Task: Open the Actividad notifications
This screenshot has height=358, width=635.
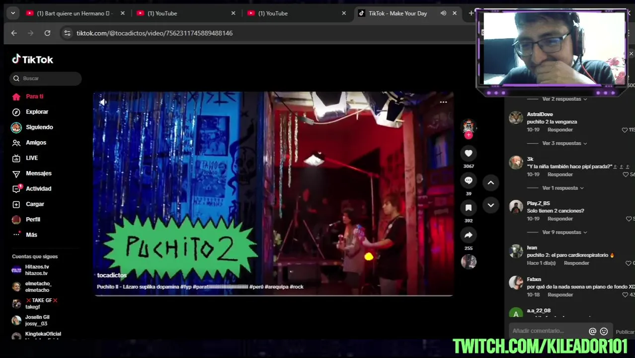Action: point(32,189)
